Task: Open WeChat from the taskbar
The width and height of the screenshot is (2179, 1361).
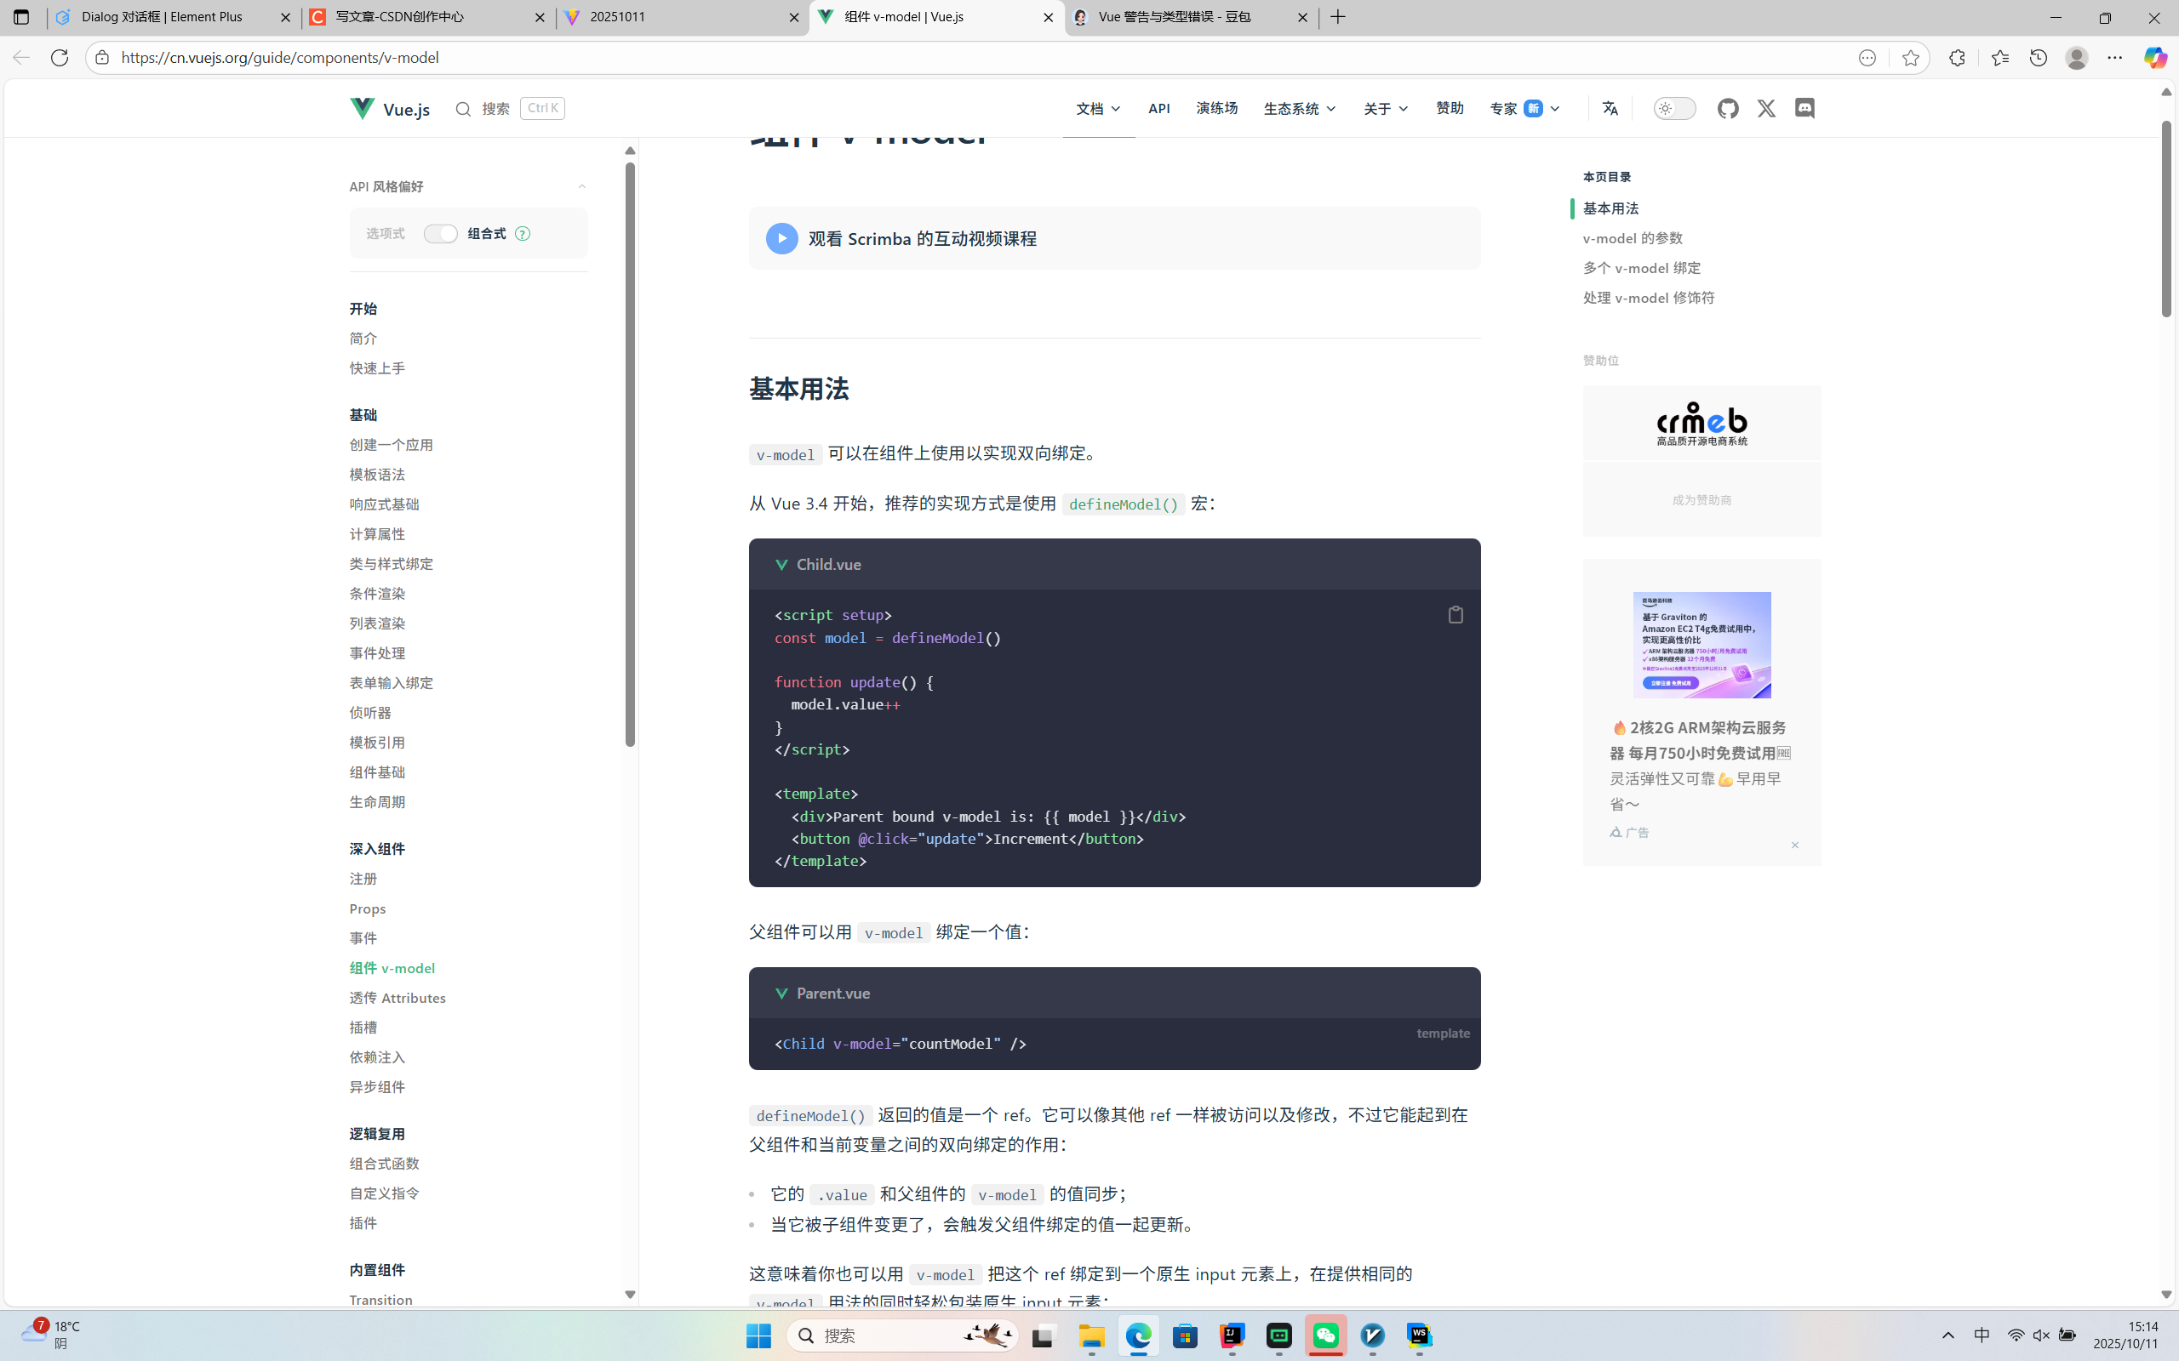Action: coord(1325,1335)
